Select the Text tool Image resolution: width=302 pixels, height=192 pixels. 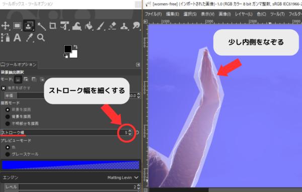(x=17, y=38)
